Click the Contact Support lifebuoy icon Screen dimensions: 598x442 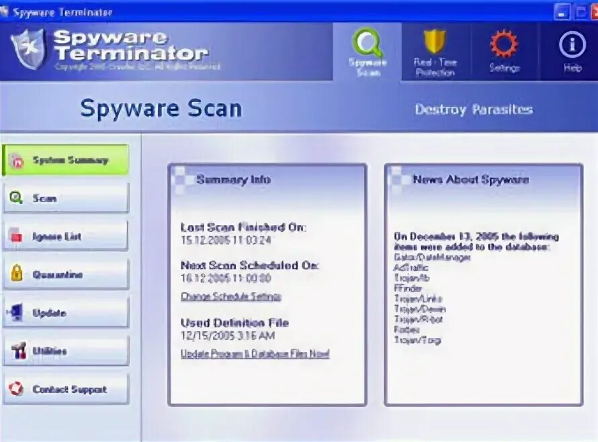(16, 389)
